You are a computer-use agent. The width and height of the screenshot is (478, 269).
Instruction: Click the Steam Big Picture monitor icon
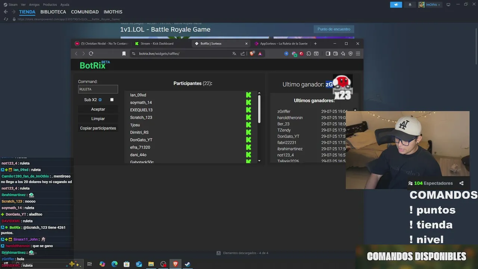[x=448, y=4]
